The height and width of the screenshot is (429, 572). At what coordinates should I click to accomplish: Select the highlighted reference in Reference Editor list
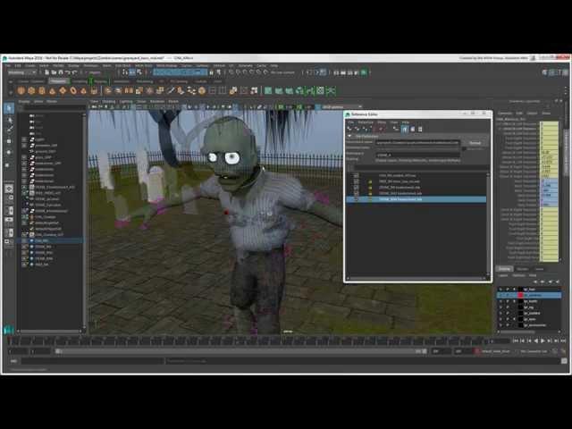pos(416,199)
